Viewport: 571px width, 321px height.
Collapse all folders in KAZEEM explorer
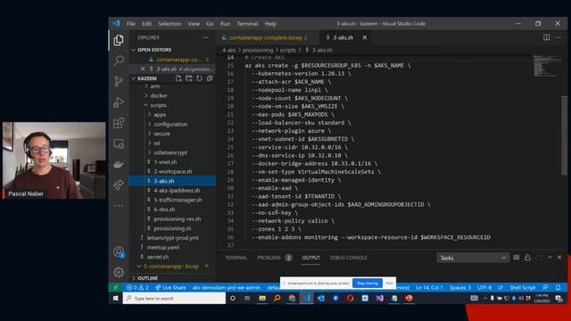[x=210, y=78]
